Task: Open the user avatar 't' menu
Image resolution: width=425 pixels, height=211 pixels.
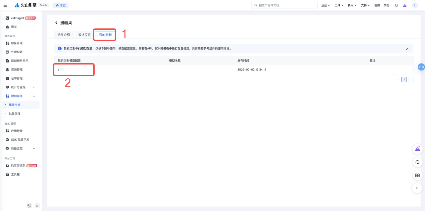Action: point(415,5)
